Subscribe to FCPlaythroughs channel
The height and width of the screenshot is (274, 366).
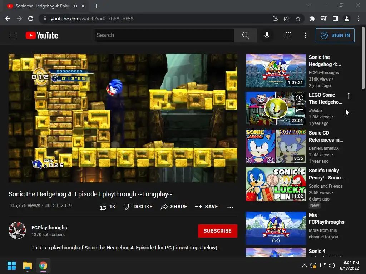click(218, 231)
